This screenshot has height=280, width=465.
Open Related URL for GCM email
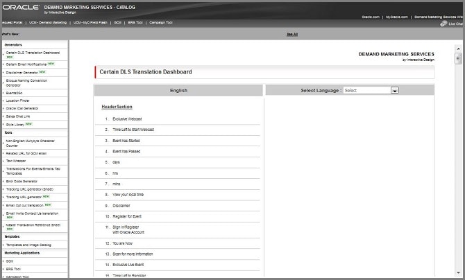26,153
